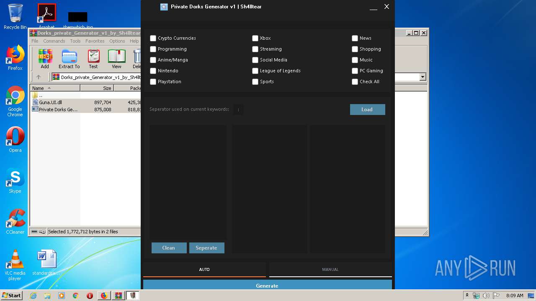This screenshot has height=301, width=536.
Task: Click the Generate button
Action: (x=267, y=285)
